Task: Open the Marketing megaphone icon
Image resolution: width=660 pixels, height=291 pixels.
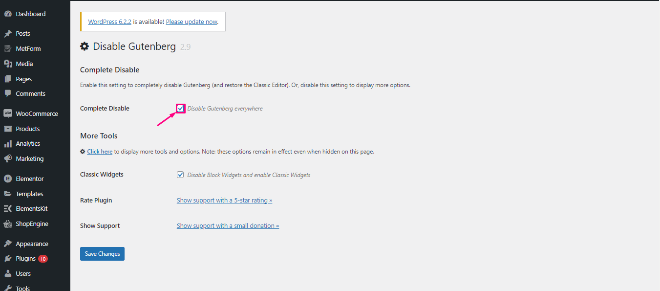Action: point(8,158)
